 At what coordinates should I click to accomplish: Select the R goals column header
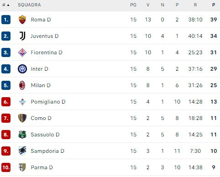point(195,5)
